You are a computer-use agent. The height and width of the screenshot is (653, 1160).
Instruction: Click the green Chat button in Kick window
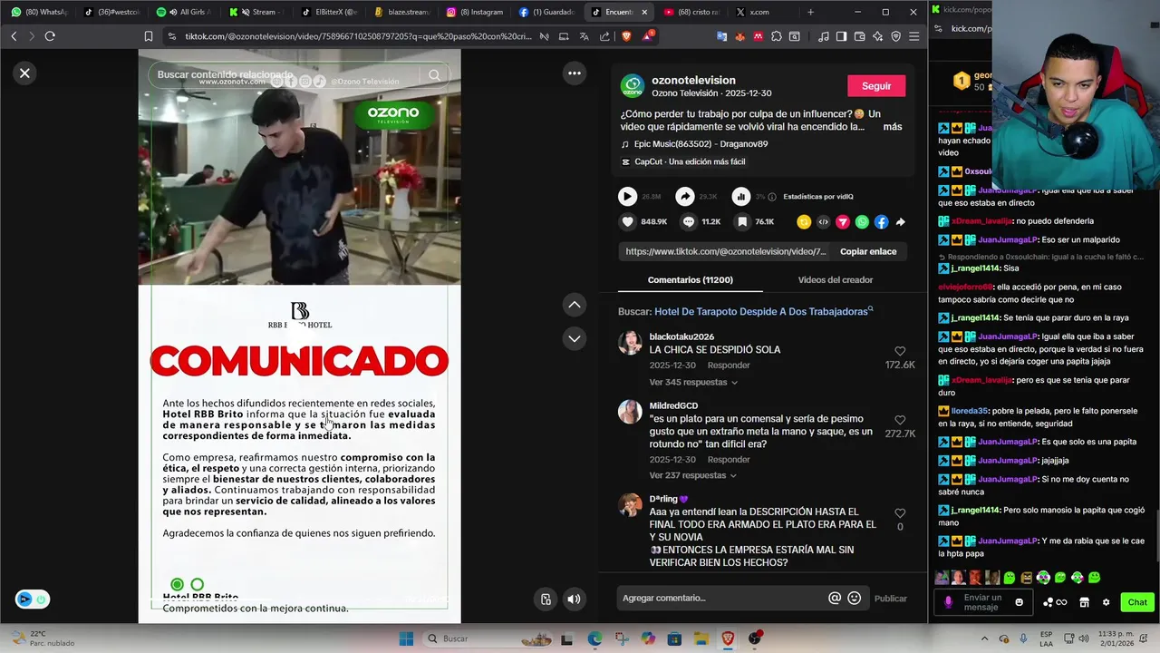[1137, 602]
